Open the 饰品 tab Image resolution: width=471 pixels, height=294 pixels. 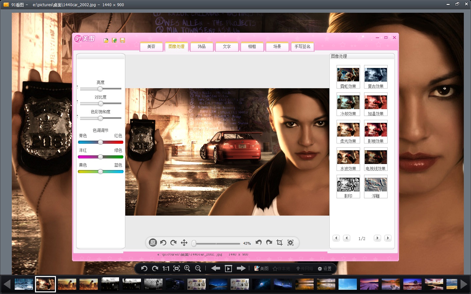202,47
